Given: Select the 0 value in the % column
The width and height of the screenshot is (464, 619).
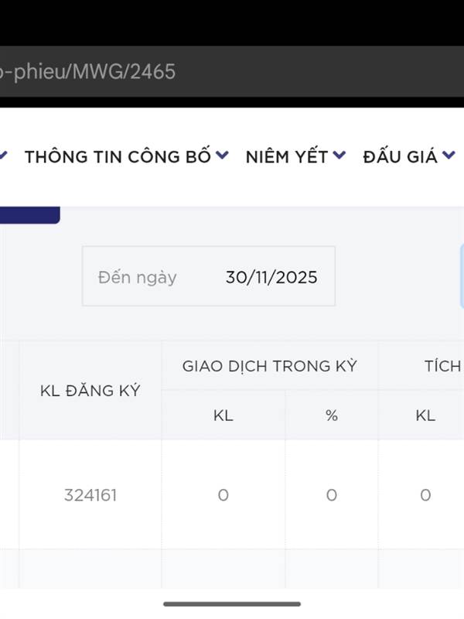Looking at the screenshot, I should [332, 495].
